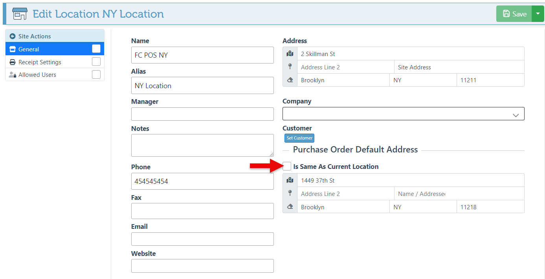The width and height of the screenshot is (545, 279).
Task: Select the General section in sidebar
Action: 29,49
